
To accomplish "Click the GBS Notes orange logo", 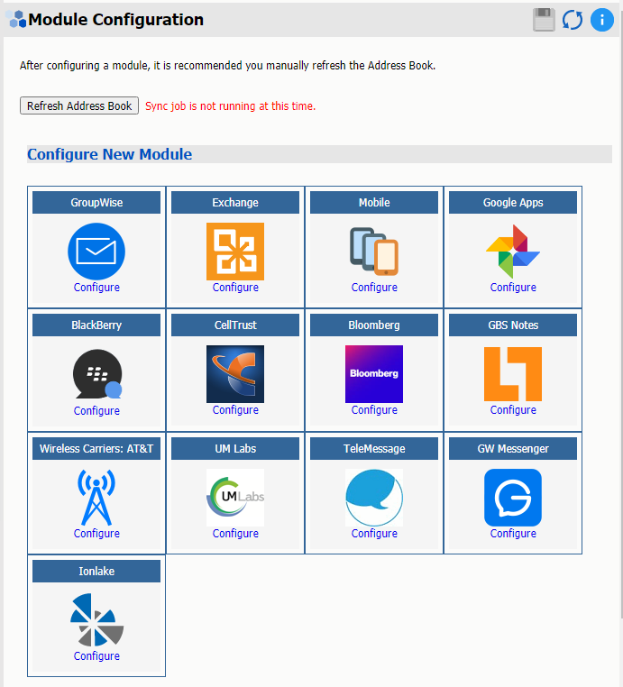I will [x=513, y=374].
